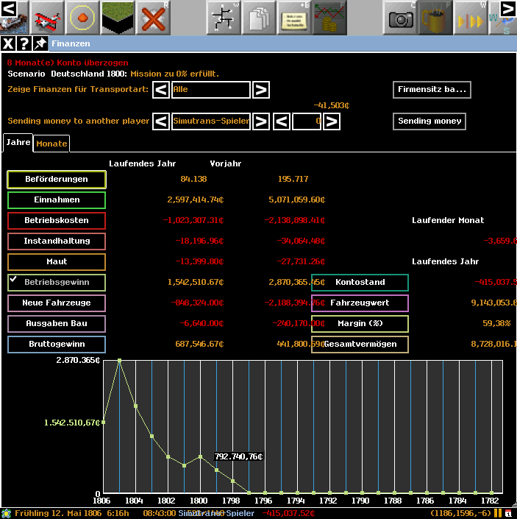
Task: Take a screenshot with camera icon
Action: click(x=401, y=17)
